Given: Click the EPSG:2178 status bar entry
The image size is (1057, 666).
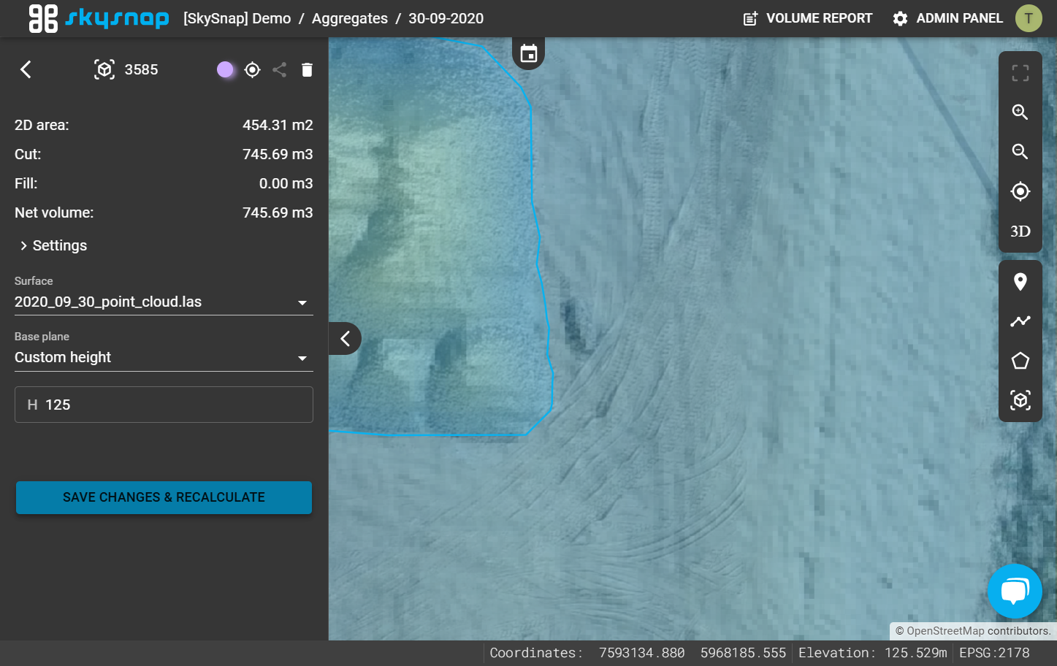Looking at the screenshot, I should [994, 653].
